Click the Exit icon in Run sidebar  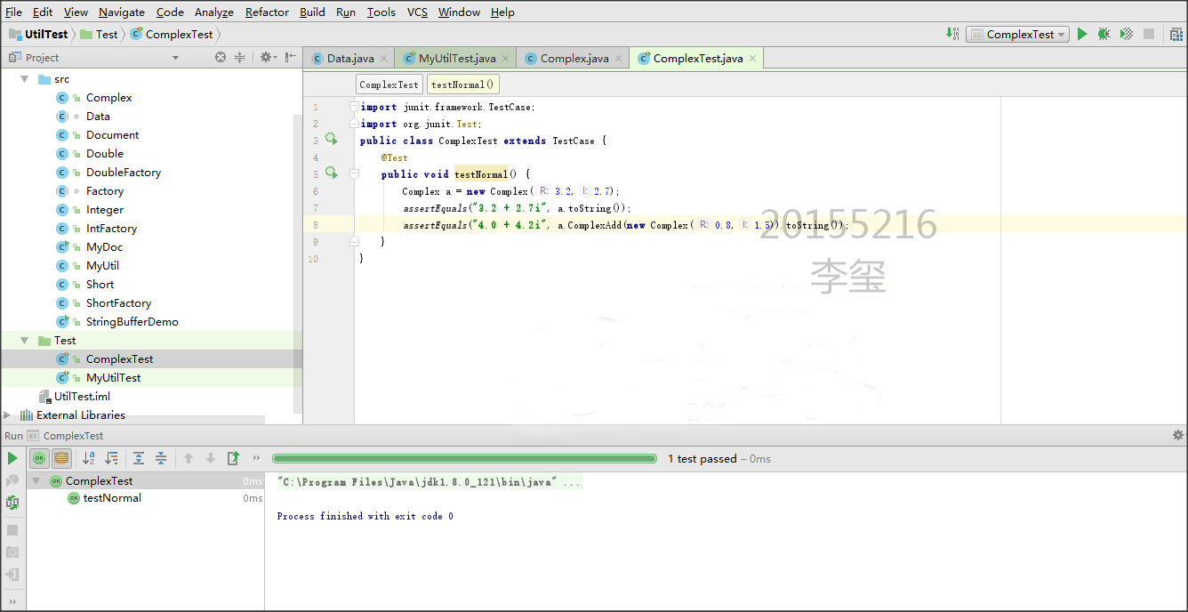[12, 575]
